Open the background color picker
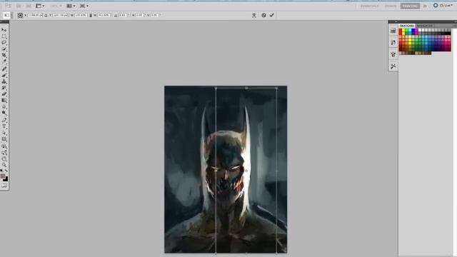 pos(6,179)
